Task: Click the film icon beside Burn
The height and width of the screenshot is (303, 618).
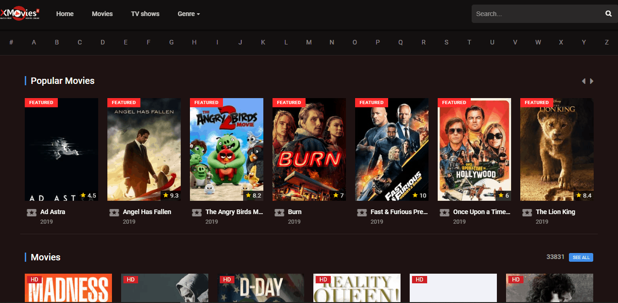Action: pos(279,213)
